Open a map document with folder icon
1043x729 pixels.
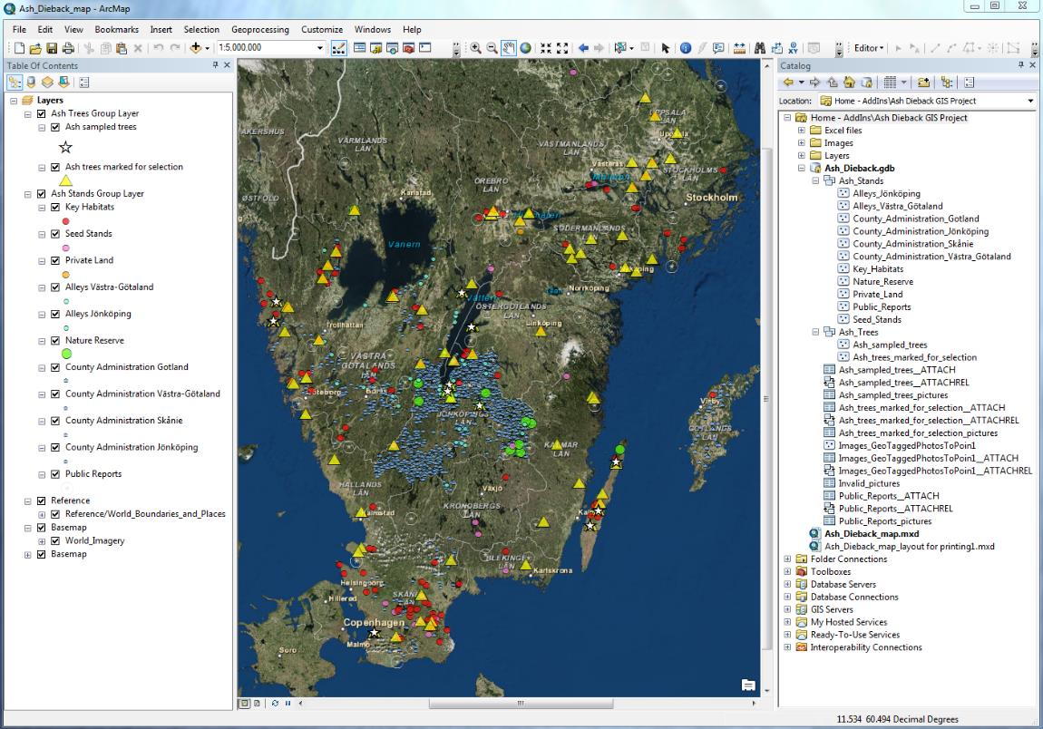point(35,48)
